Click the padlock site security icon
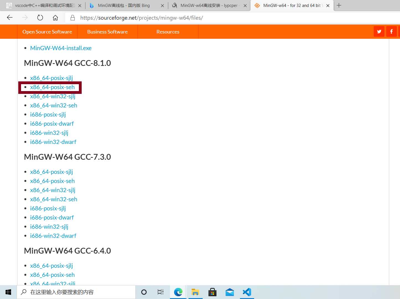400x299 pixels. pos(73,18)
